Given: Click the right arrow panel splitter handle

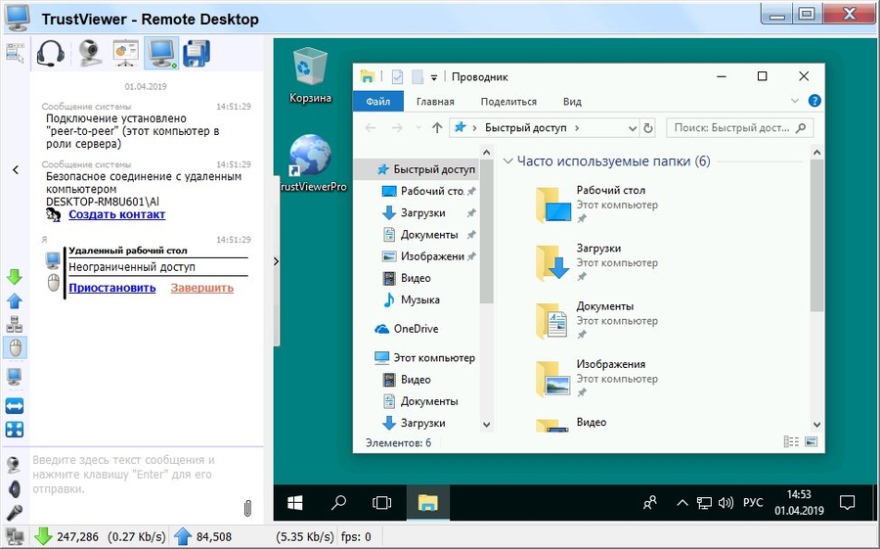Looking at the screenshot, I should [276, 261].
